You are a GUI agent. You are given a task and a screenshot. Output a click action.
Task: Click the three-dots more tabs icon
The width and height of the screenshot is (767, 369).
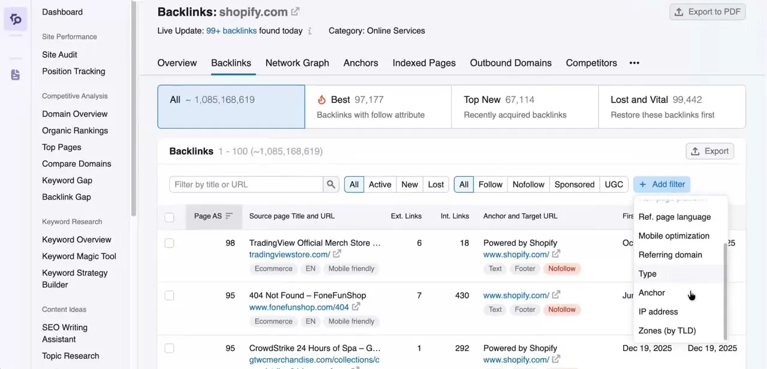click(635, 63)
